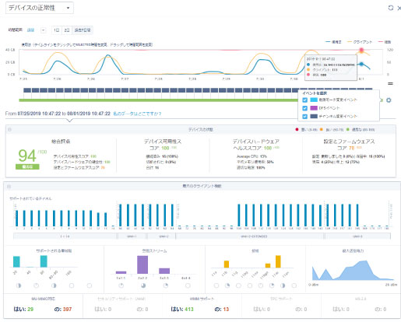Open the デバイスの正常性 dropdown
401x322 pixels.
pos(40,8)
